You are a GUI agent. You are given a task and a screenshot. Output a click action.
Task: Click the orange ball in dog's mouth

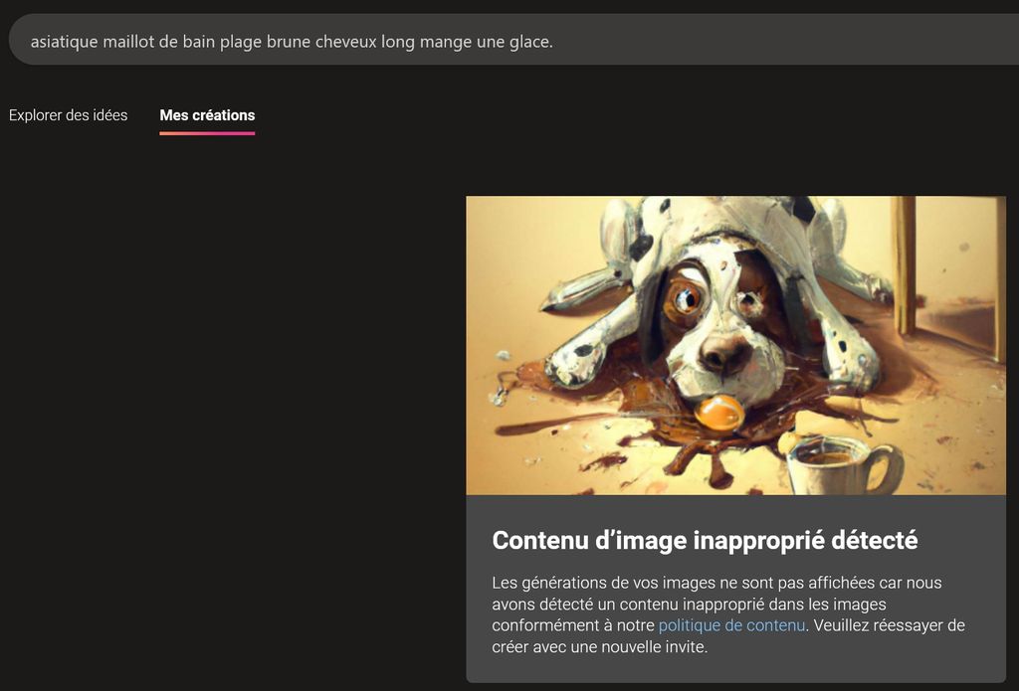click(x=719, y=413)
